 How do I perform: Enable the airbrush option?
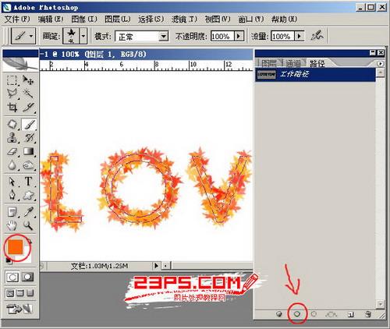click(x=317, y=36)
